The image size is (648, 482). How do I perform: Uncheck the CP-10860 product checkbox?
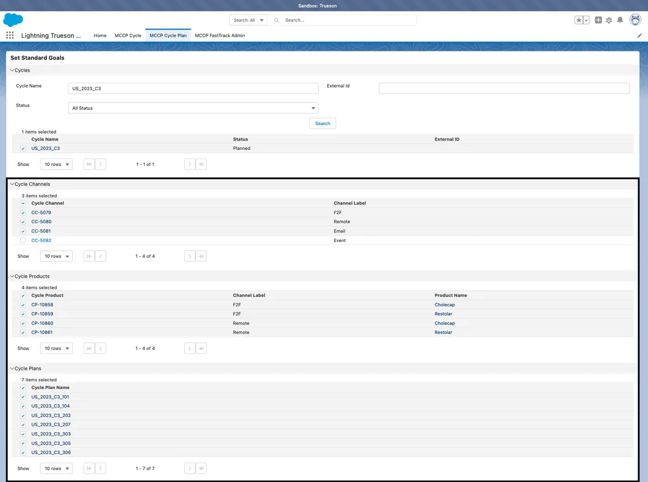(23, 323)
